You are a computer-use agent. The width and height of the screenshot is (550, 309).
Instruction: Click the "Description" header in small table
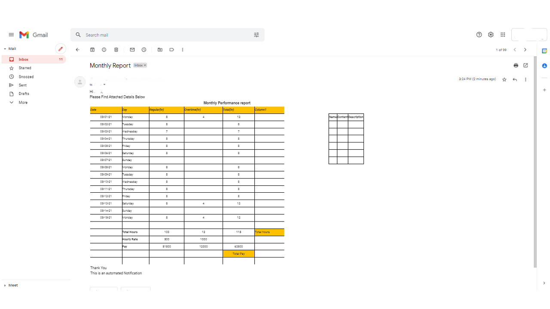[356, 117]
